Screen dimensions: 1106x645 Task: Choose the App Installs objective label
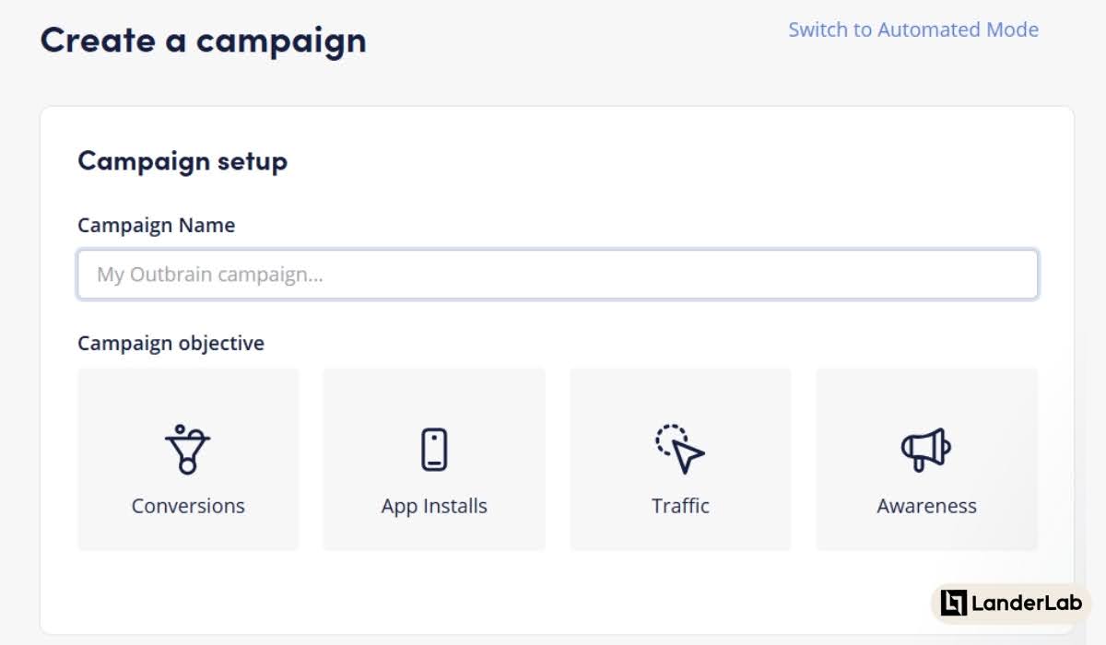tap(434, 506)
